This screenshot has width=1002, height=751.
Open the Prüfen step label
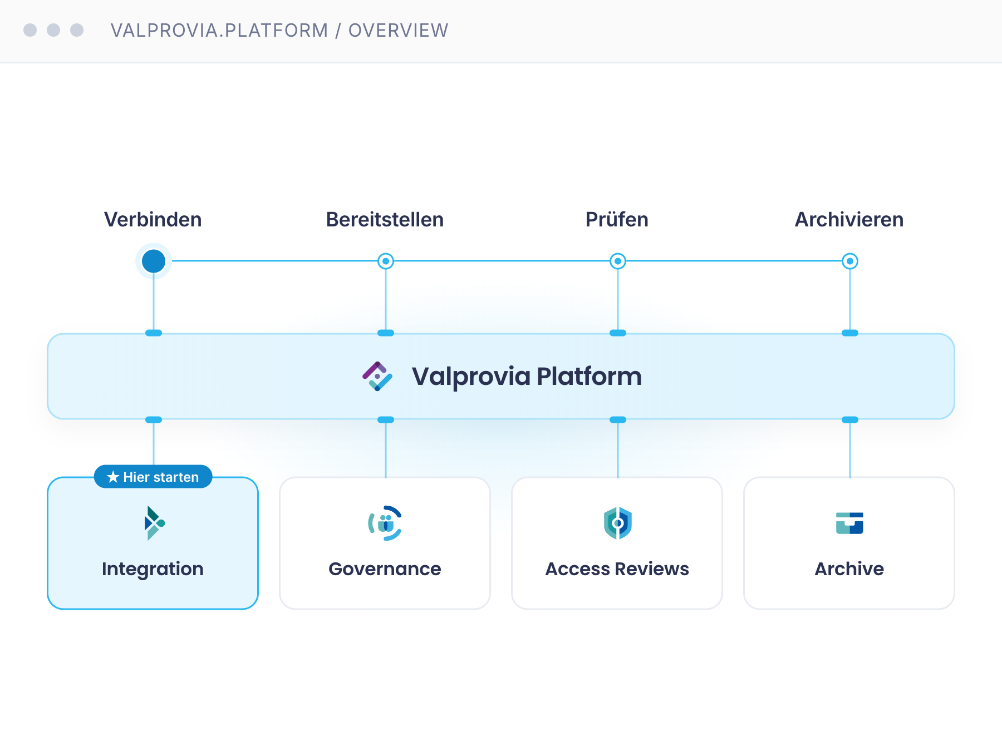tap(617, 220)
